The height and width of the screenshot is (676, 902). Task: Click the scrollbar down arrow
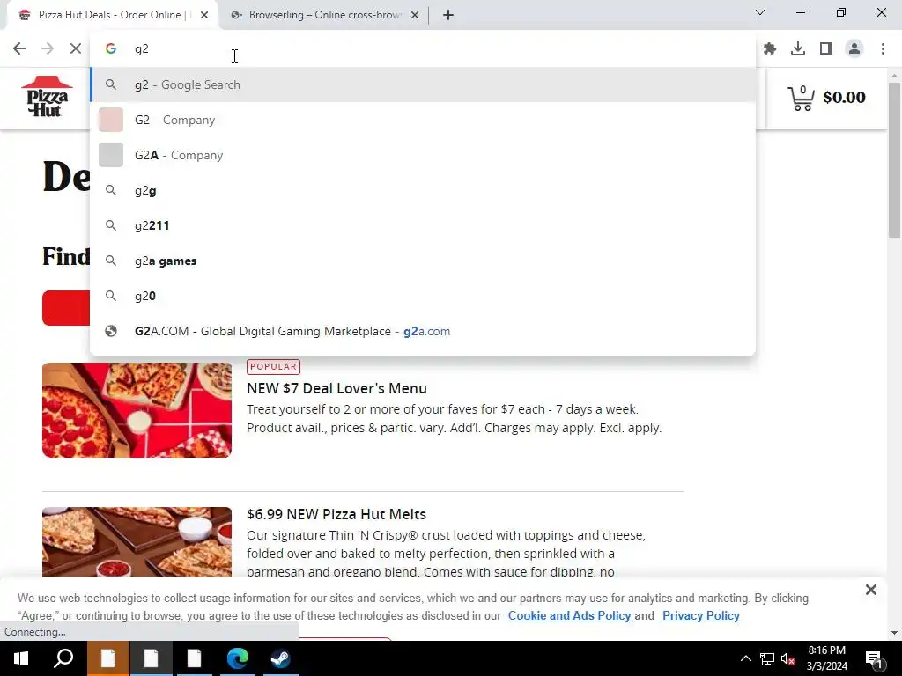pos(895,633)
